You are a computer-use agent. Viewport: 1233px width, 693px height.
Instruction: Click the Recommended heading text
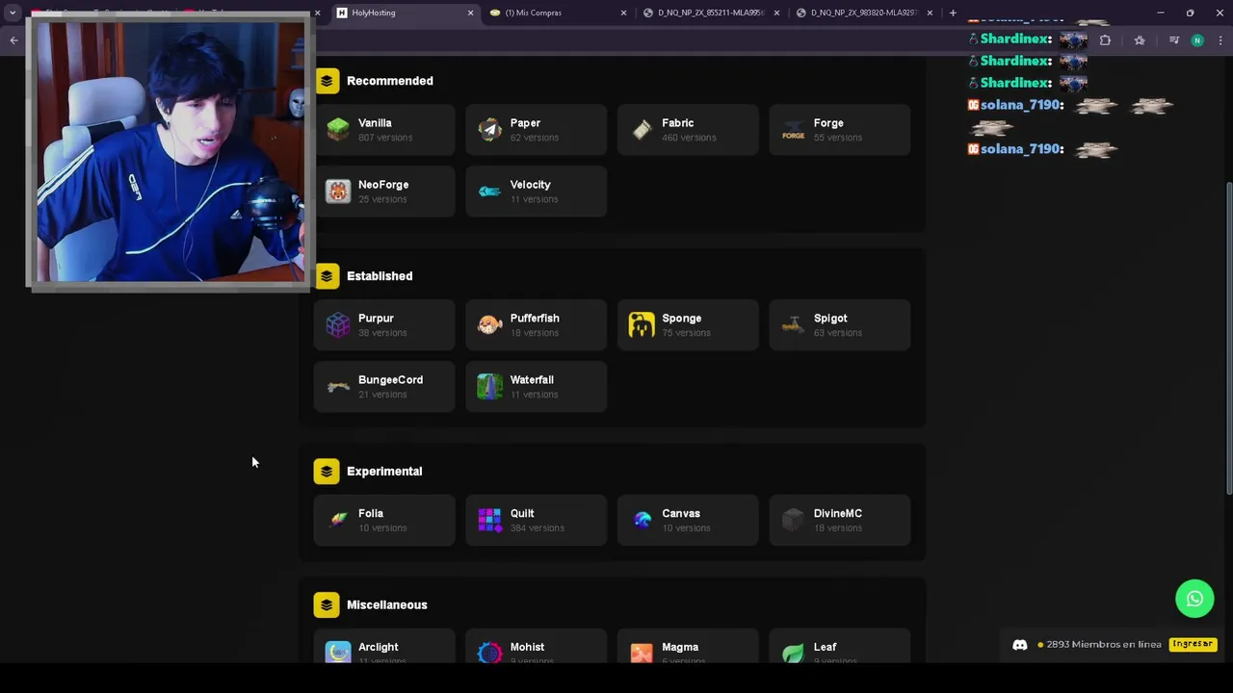[x=390, y=81]
